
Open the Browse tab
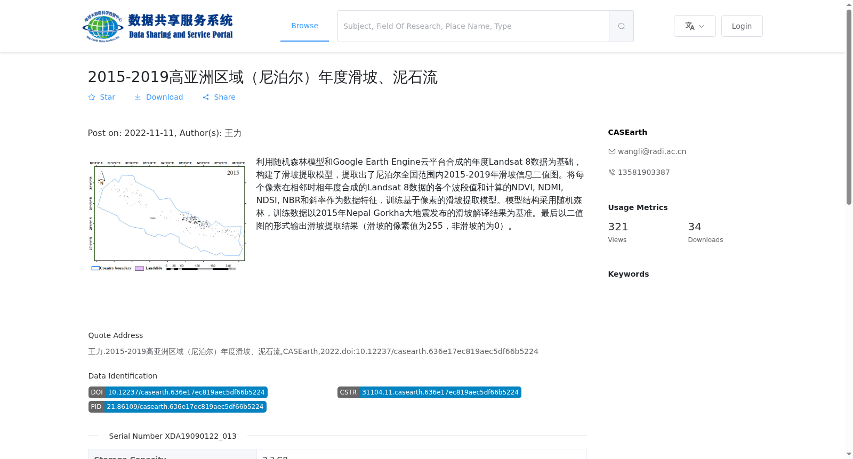[x=304, y=26]
